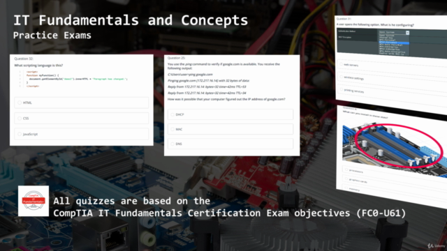Viewport: 447px width, 251px height.
Task: Click the 'Pinging google.com' output line
Action: coord(208,81)
